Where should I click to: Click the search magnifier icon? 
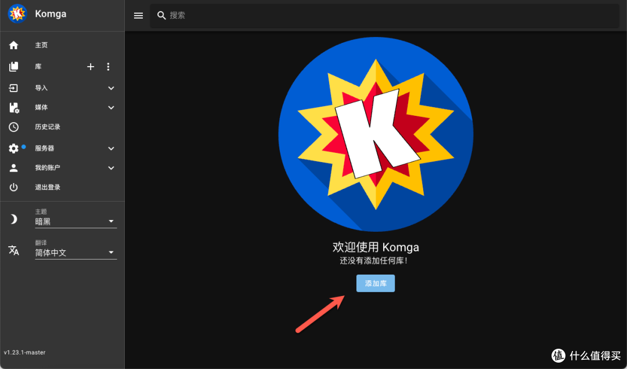coord(161,16)
